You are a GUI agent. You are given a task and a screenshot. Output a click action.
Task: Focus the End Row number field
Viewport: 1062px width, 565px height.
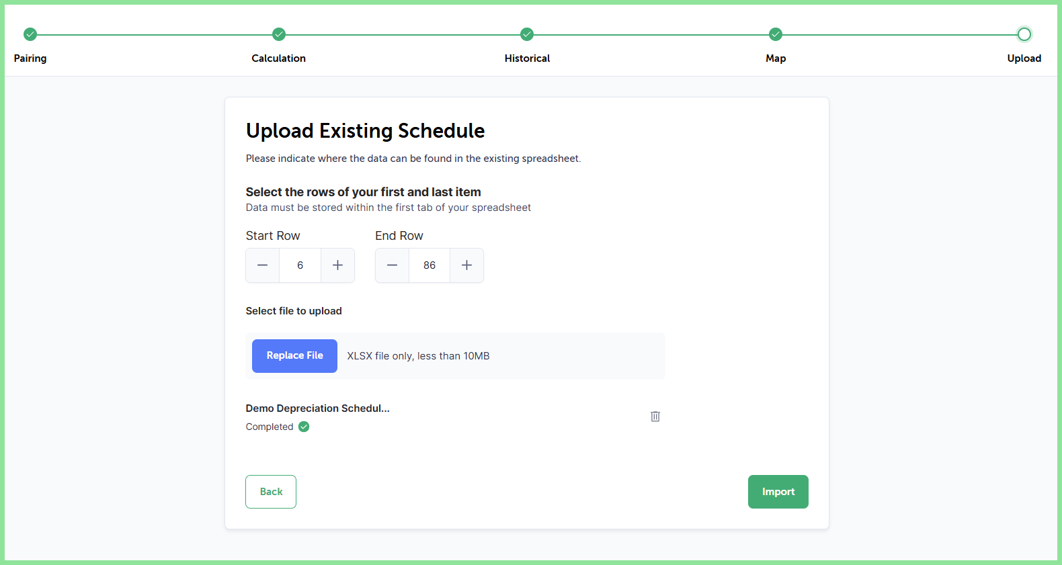pos(430,265)
